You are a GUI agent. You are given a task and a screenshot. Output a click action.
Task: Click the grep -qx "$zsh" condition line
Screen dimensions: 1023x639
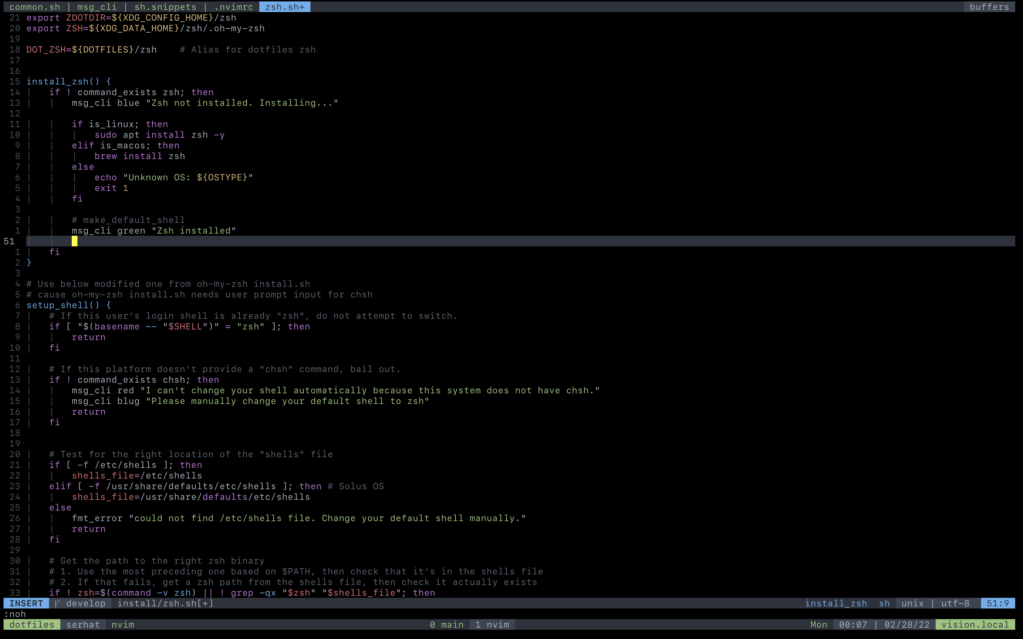click(x=242, y=593)
